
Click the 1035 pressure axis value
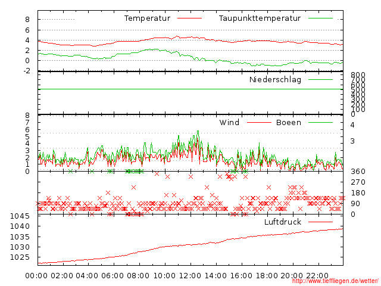tap(20, 237)
